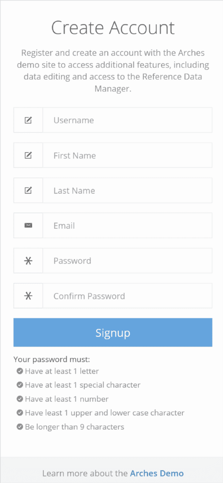
Task: Select the Password input field
Action: (127, 260)
